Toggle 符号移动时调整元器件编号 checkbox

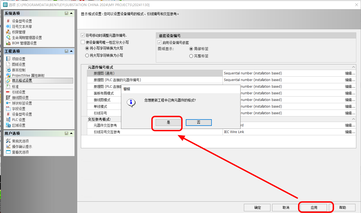point(82,35)
